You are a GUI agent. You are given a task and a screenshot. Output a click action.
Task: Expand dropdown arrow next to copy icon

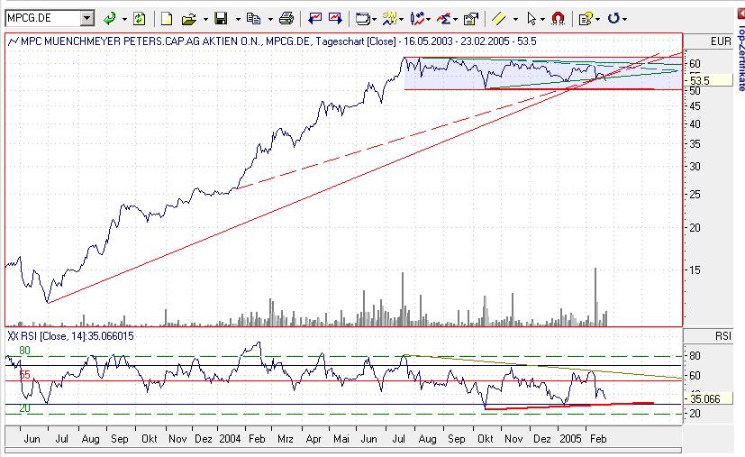click(x=270, y=20)
